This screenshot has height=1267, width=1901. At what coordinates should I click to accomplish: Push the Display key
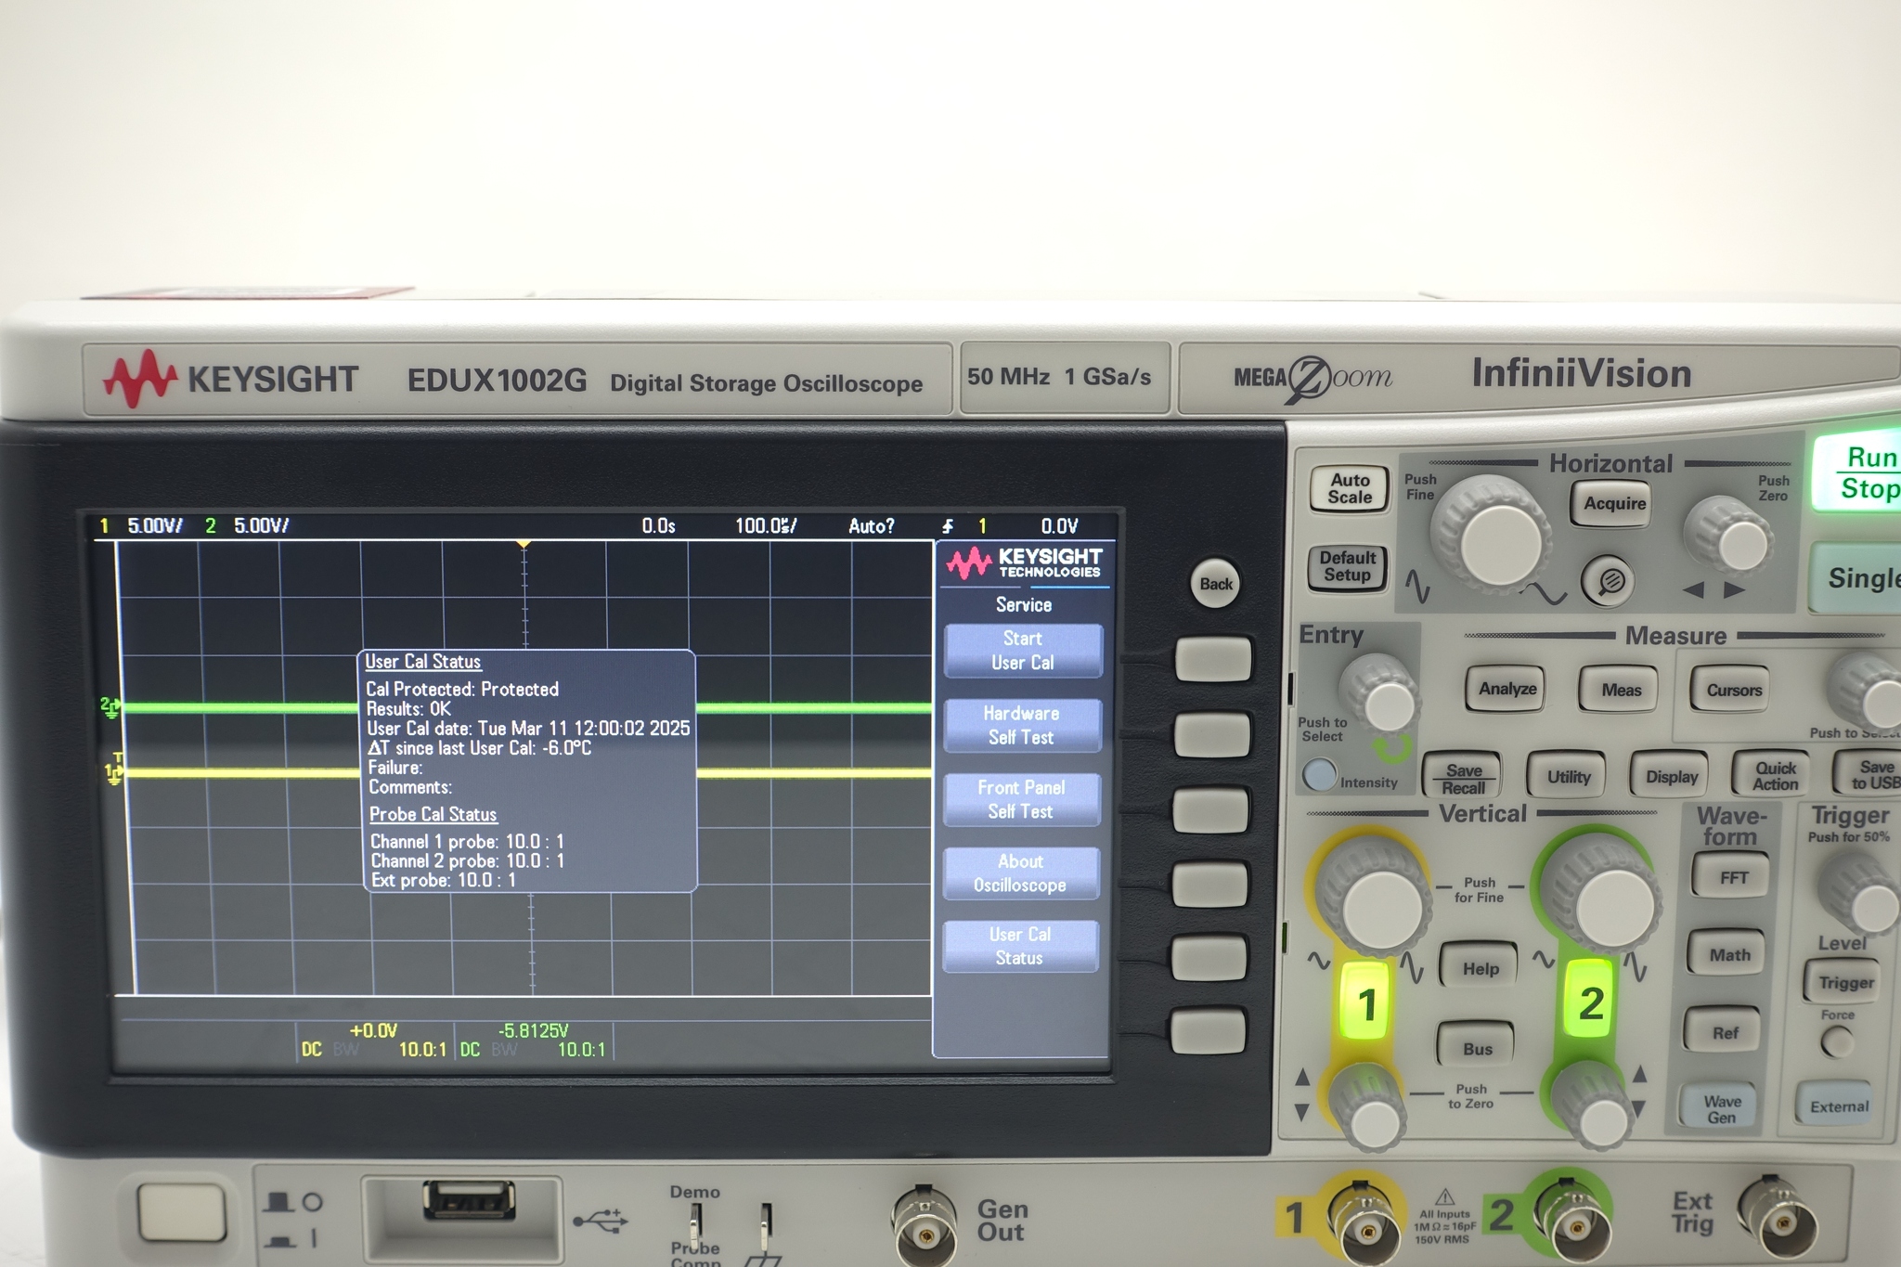(1671, 777)
